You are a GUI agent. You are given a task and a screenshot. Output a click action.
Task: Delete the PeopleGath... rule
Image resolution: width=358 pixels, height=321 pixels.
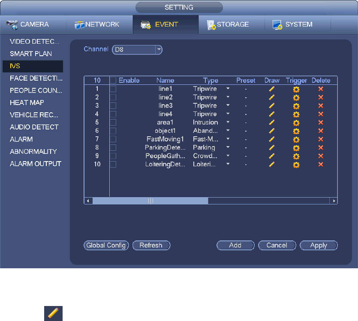click(321, 156)
